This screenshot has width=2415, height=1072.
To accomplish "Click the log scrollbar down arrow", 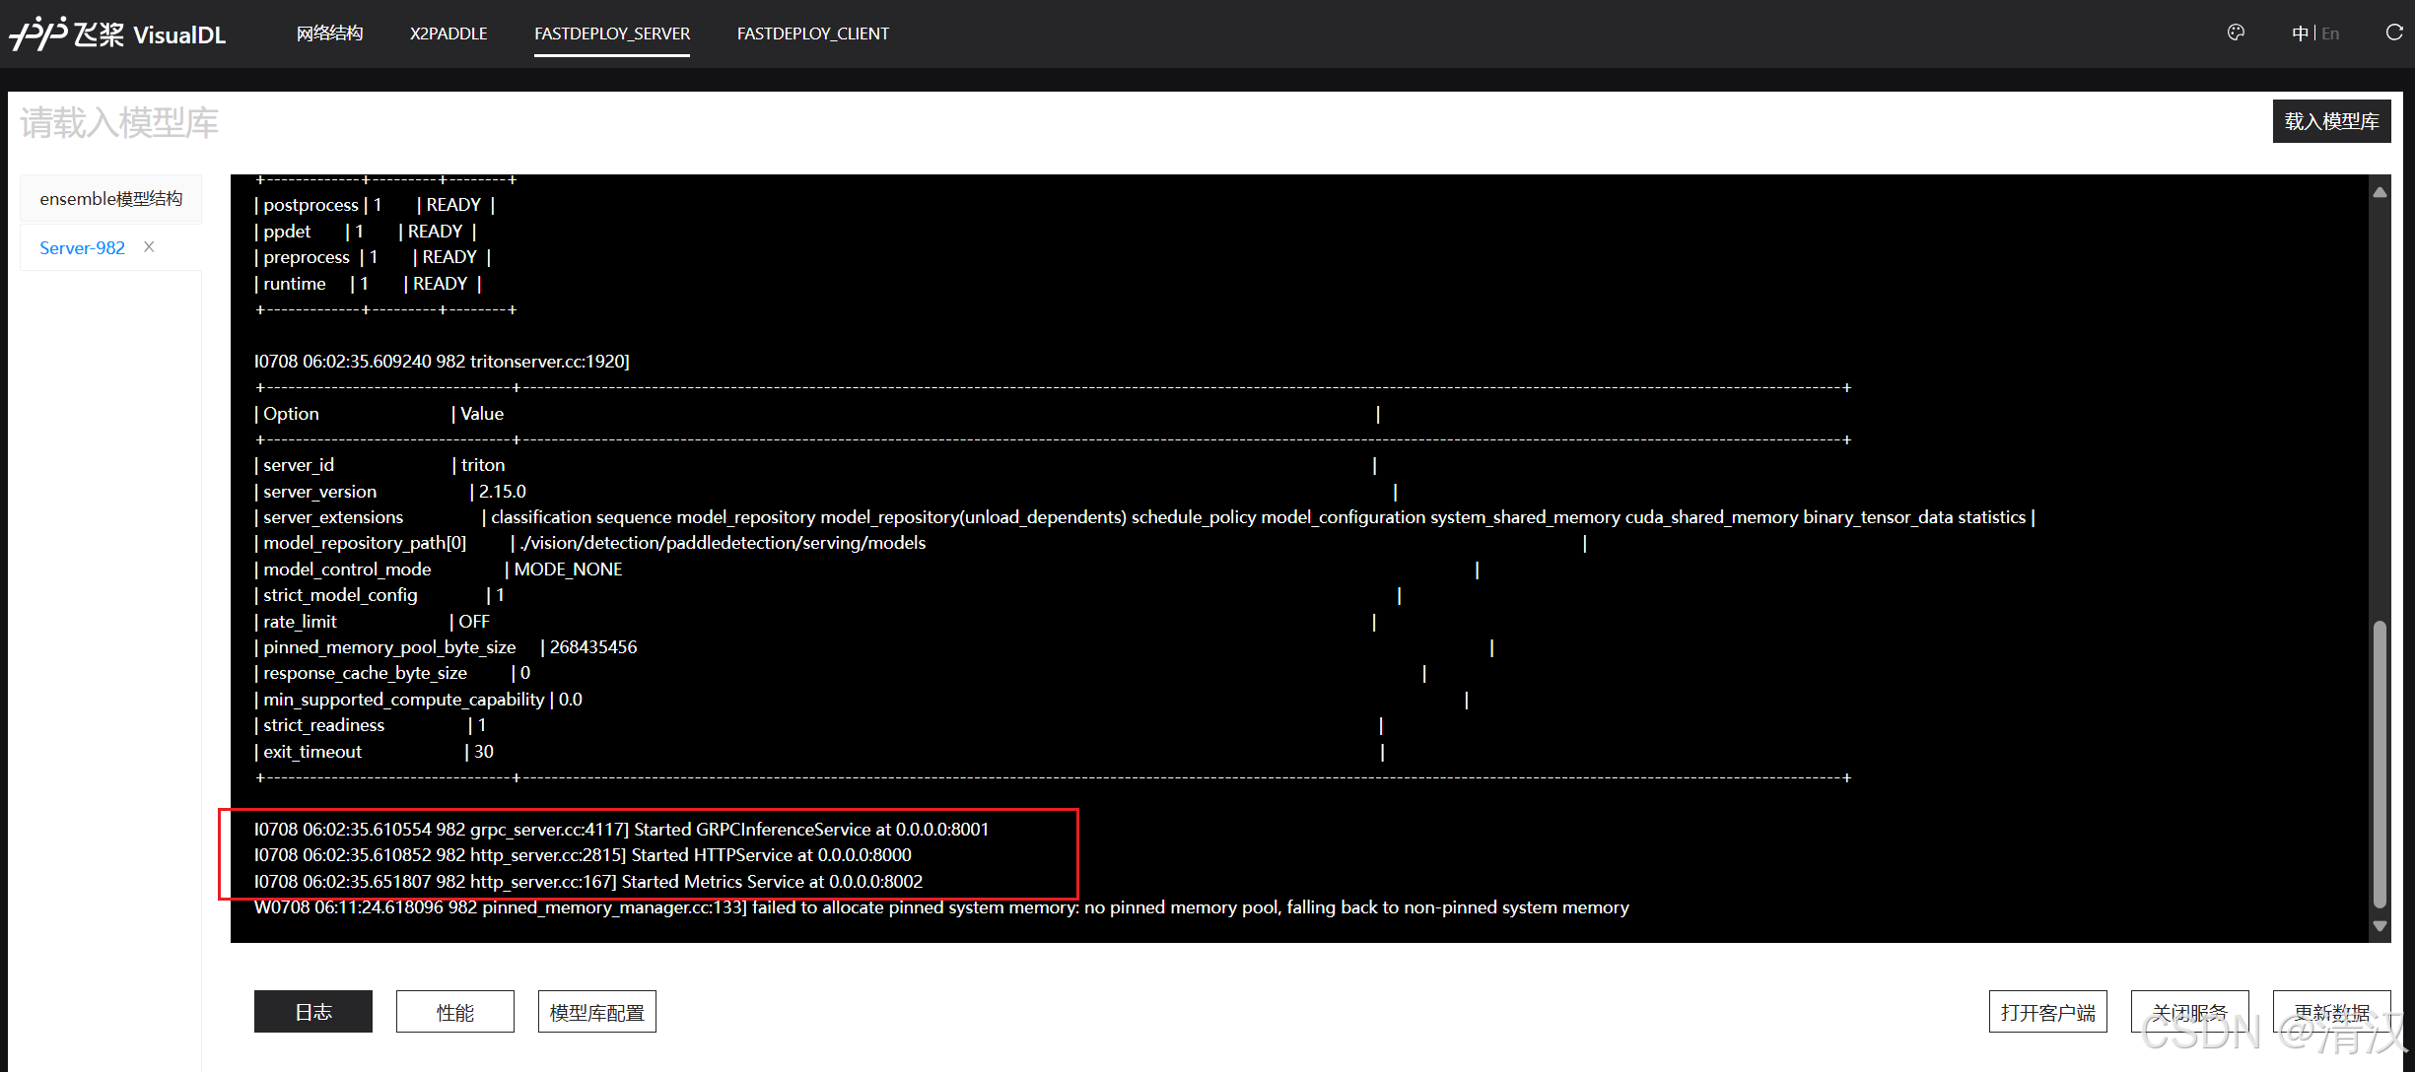I will click(x=2380, y=926).
